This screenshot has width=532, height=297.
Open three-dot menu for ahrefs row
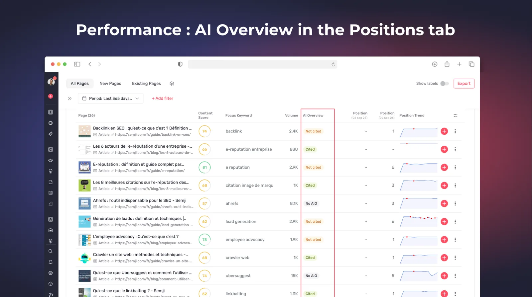pyautogui.click(x=455, y=204)
